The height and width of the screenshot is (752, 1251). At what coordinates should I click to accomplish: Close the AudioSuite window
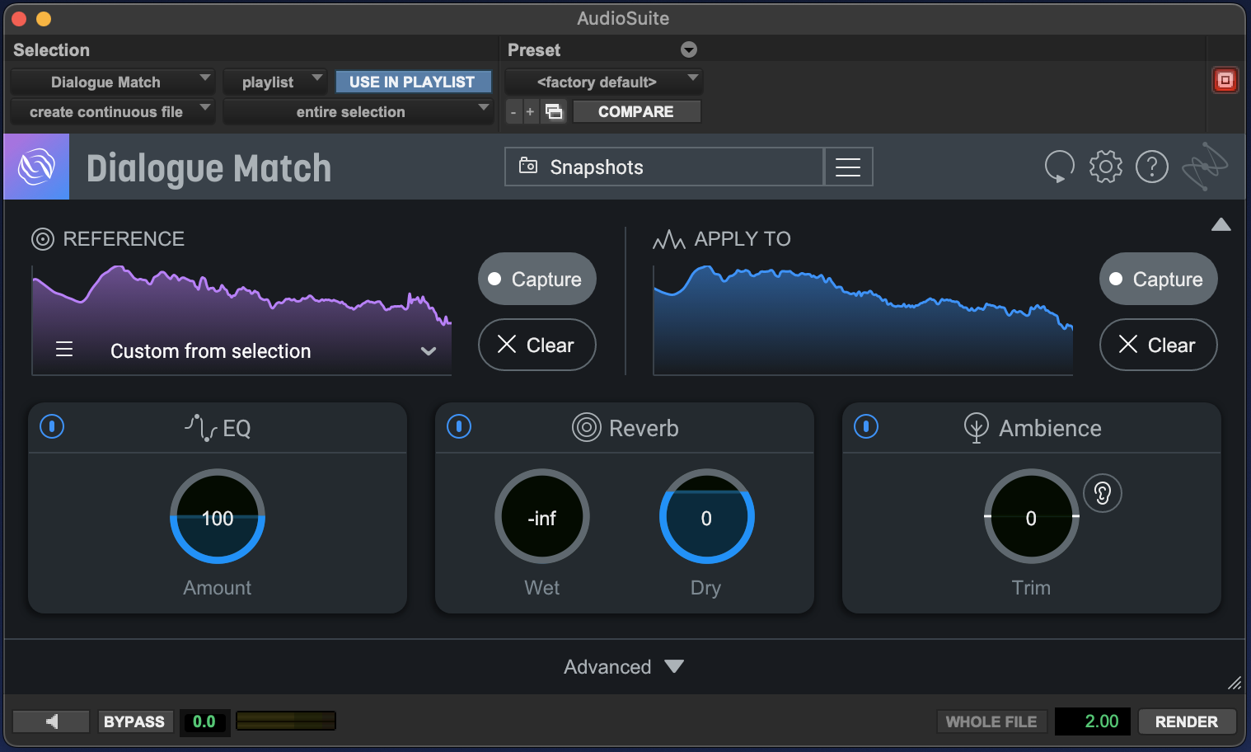pyautogui.click(x=20, y=18)
